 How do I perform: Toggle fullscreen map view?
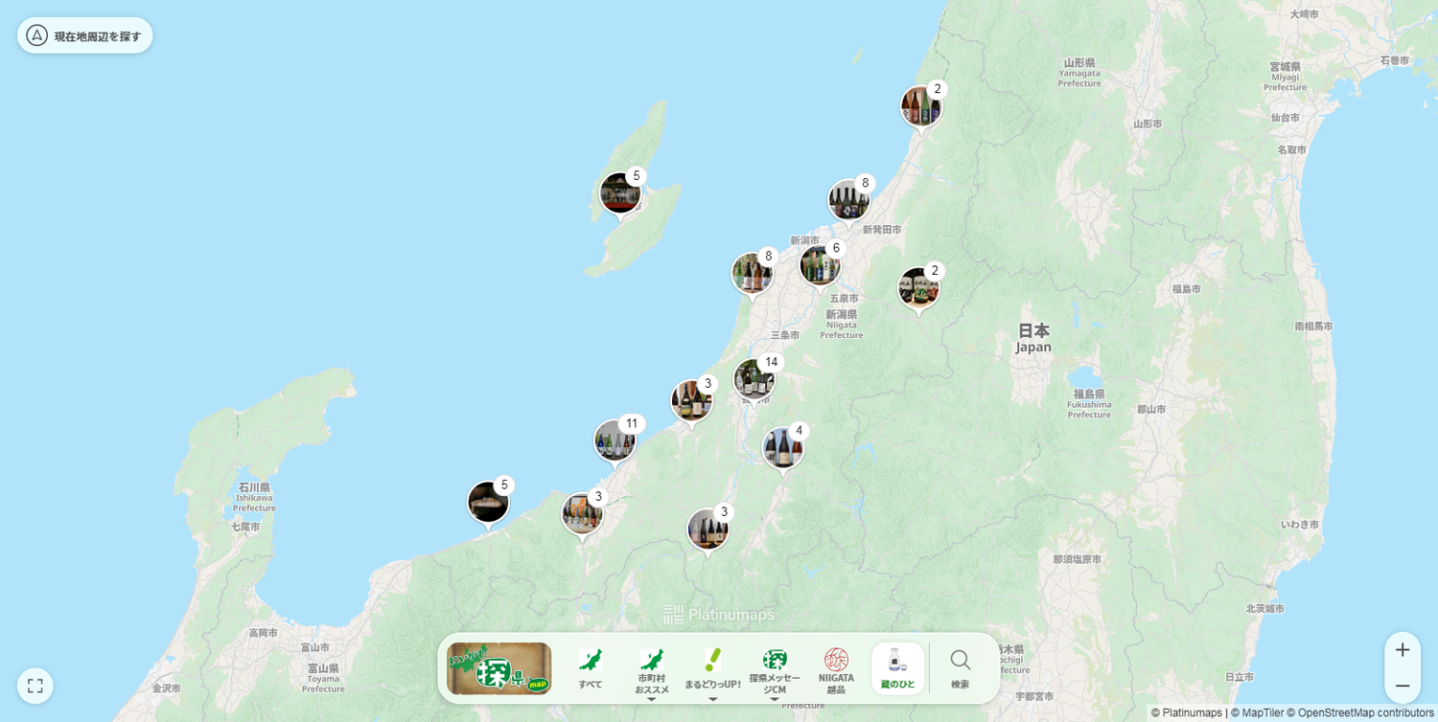pyautogui.click(x=35, y=686)
